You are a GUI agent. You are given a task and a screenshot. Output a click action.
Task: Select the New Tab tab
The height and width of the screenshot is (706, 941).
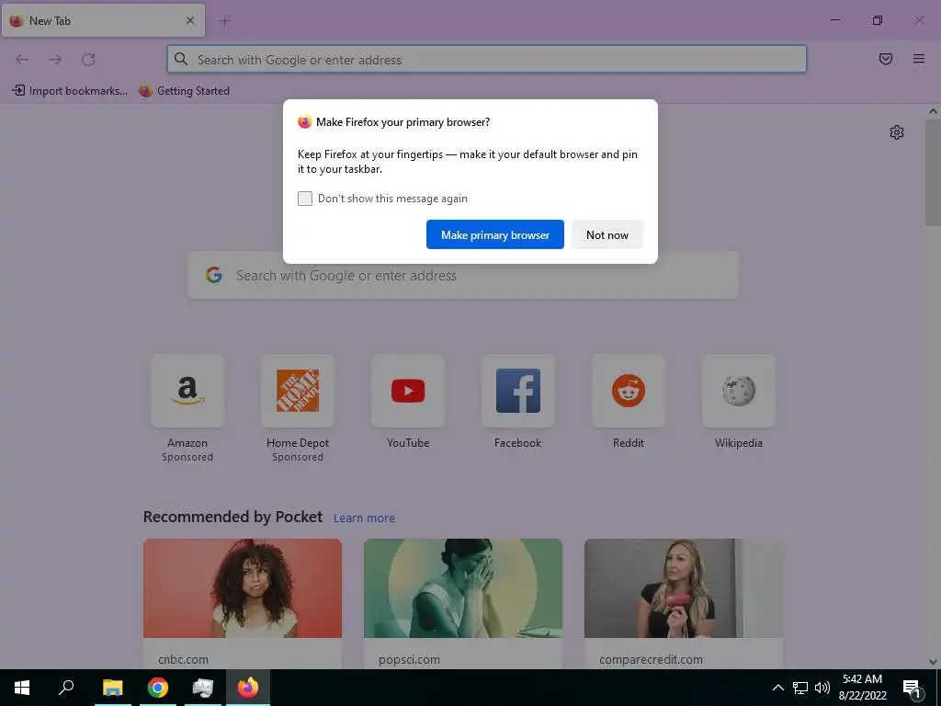coord(103,20)
